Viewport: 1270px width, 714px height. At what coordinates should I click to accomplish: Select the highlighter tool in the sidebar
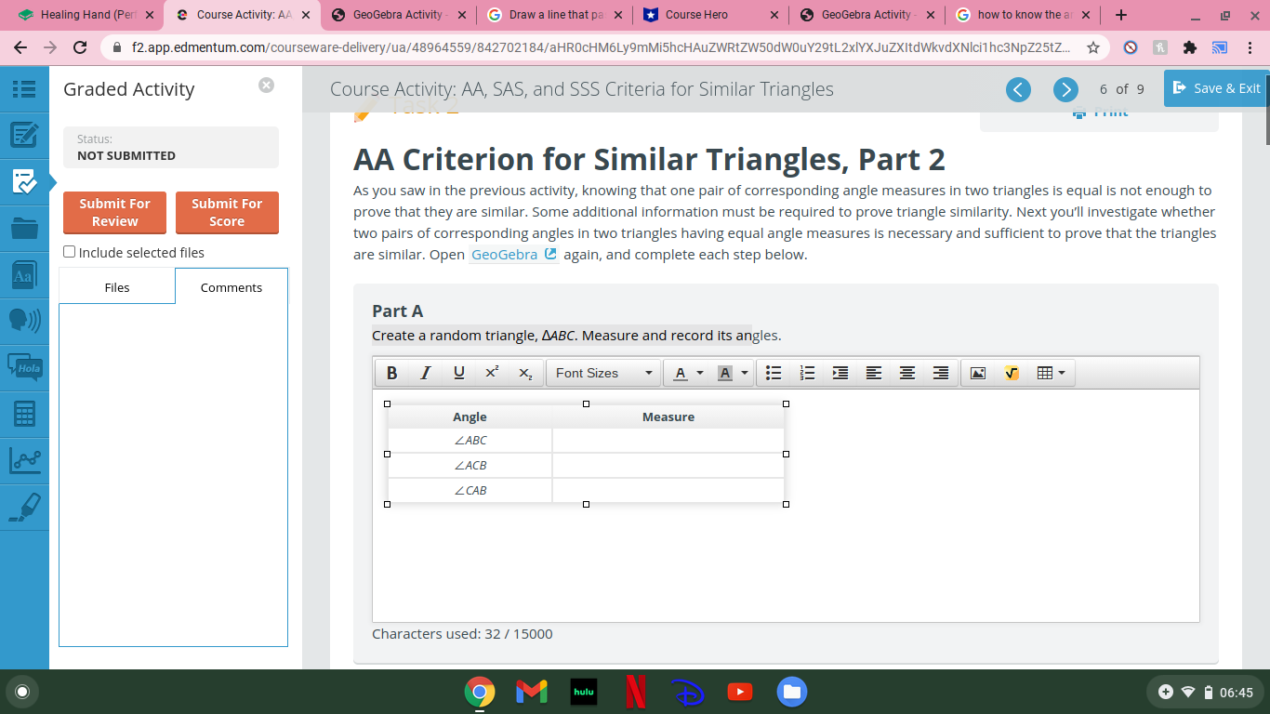click(25, 507)
